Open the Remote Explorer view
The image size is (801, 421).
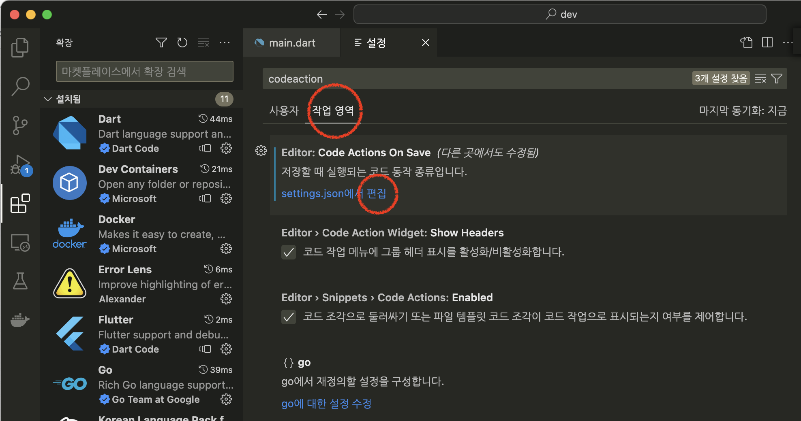20,242
